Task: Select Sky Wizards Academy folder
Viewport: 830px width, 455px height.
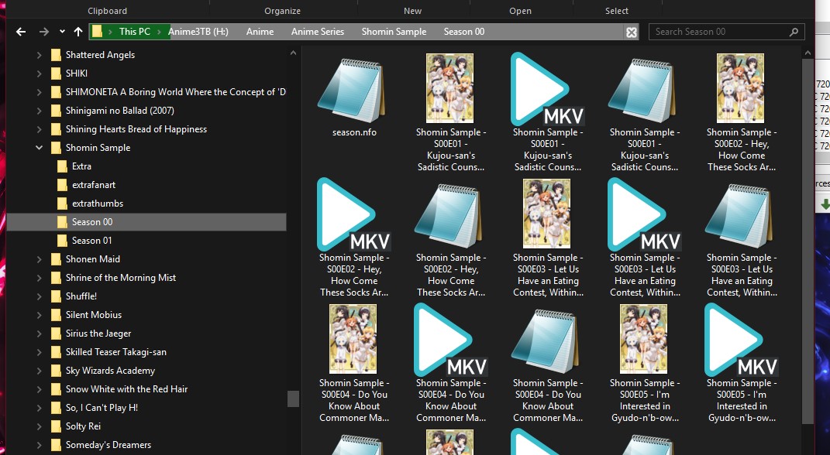Action: click(x=110, y=371)
